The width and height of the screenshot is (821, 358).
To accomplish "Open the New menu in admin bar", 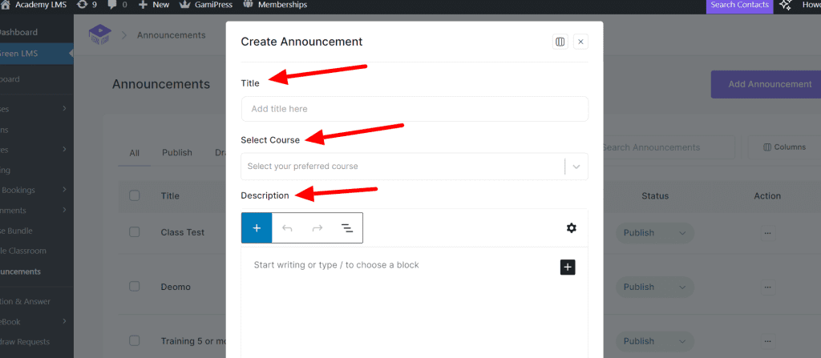I will coord(154,5).
